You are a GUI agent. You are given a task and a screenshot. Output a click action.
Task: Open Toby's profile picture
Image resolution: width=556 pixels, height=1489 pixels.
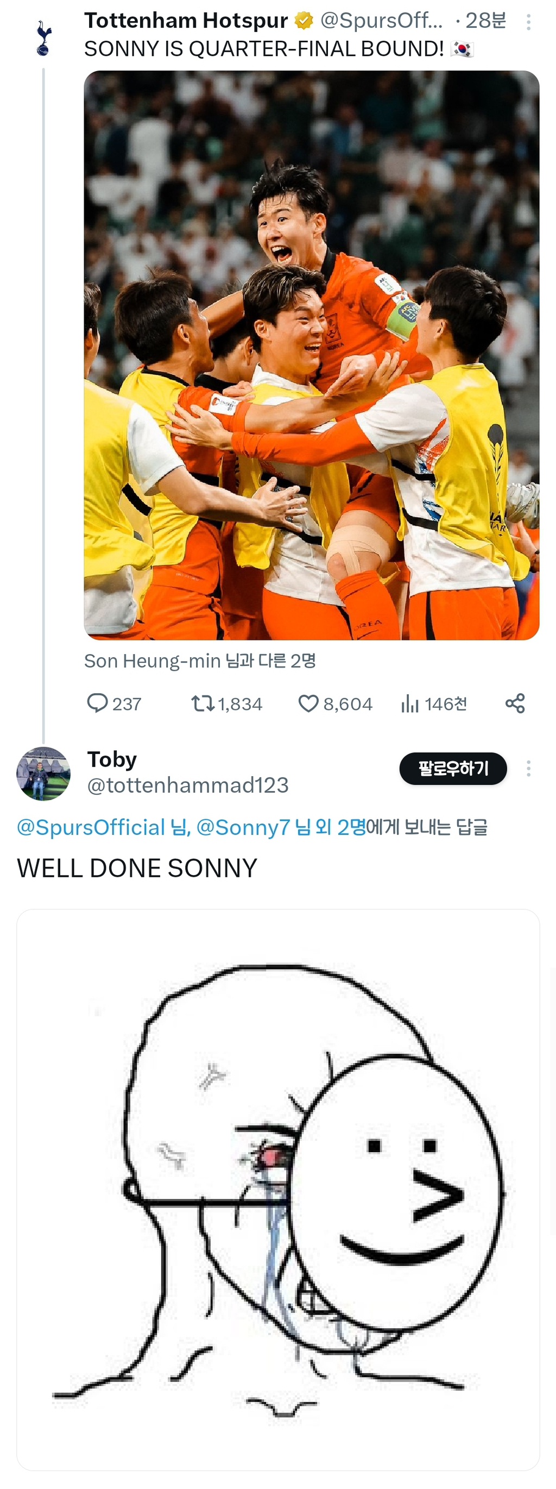coord(43,773)
